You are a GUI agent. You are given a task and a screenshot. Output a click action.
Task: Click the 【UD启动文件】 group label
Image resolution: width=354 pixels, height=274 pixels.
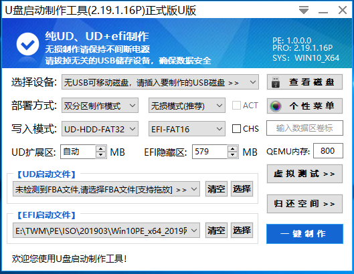tap(46, 174)
